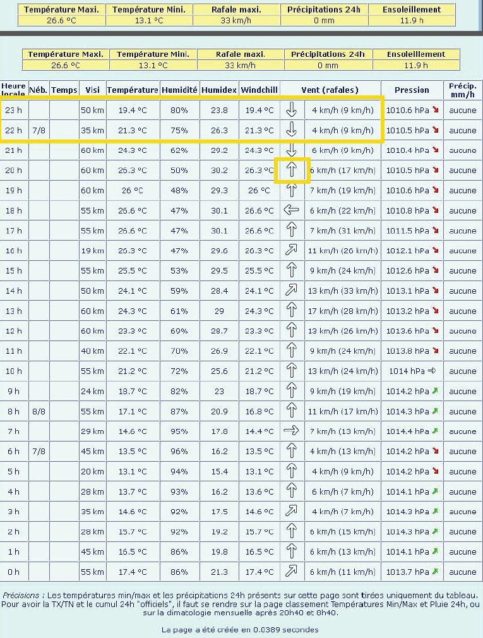
Task: Click the Néb. 8/8 value at 8 h
Action: pos(39,411)
